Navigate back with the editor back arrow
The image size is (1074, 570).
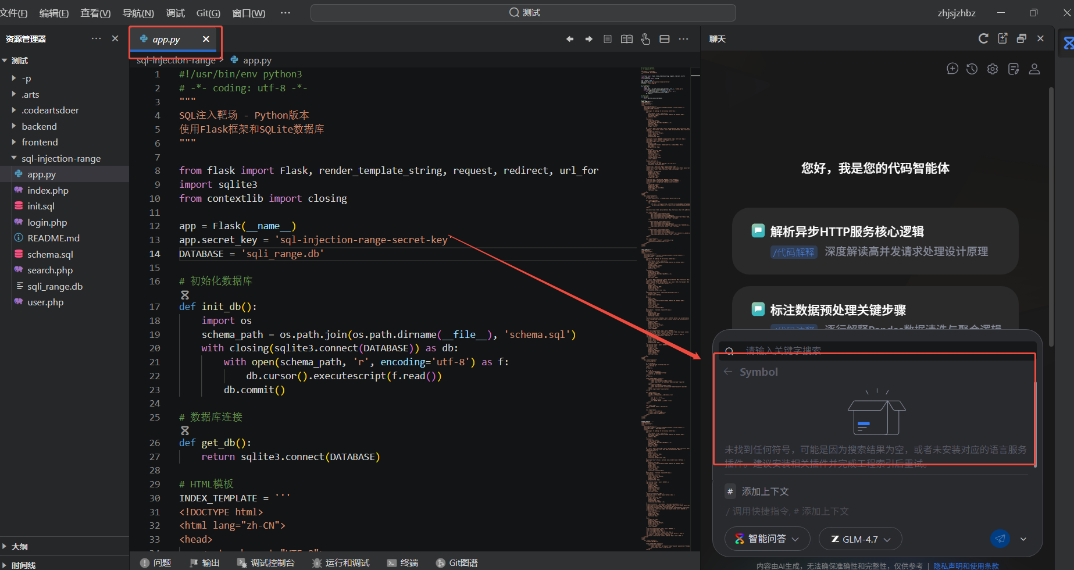[570, 39]
